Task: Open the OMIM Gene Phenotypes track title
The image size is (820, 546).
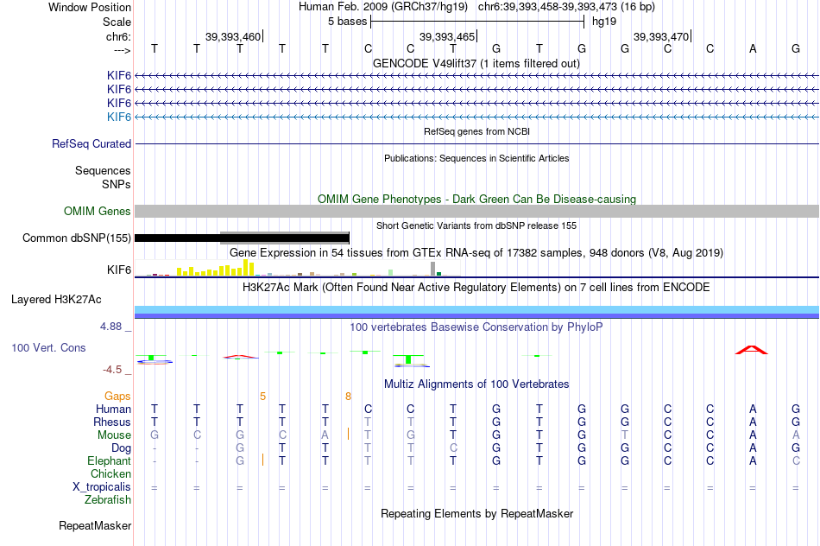Action: coord(476,199)
